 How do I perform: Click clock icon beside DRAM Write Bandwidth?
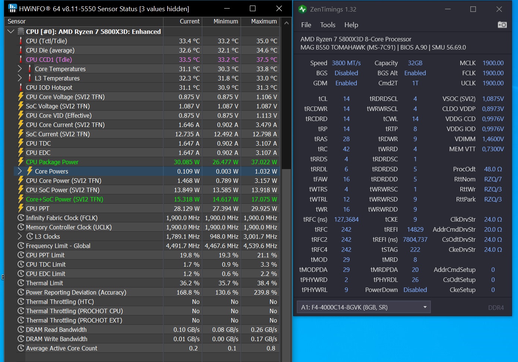(x=21, y=339)
